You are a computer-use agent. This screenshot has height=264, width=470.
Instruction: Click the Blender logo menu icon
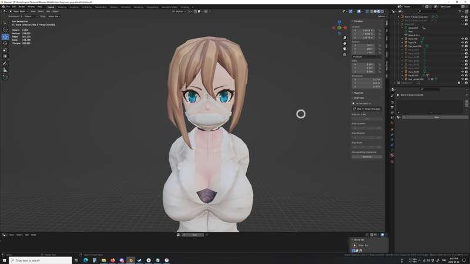[4, 6]
